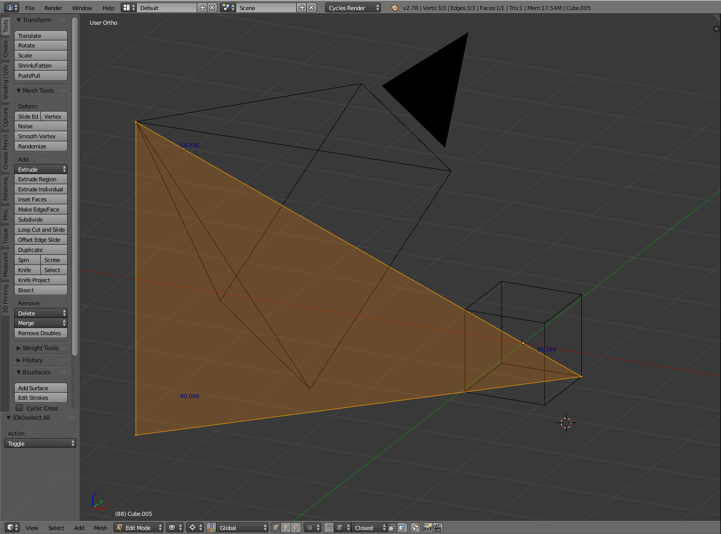Open the Extrude dropdown

click(41, 169)
